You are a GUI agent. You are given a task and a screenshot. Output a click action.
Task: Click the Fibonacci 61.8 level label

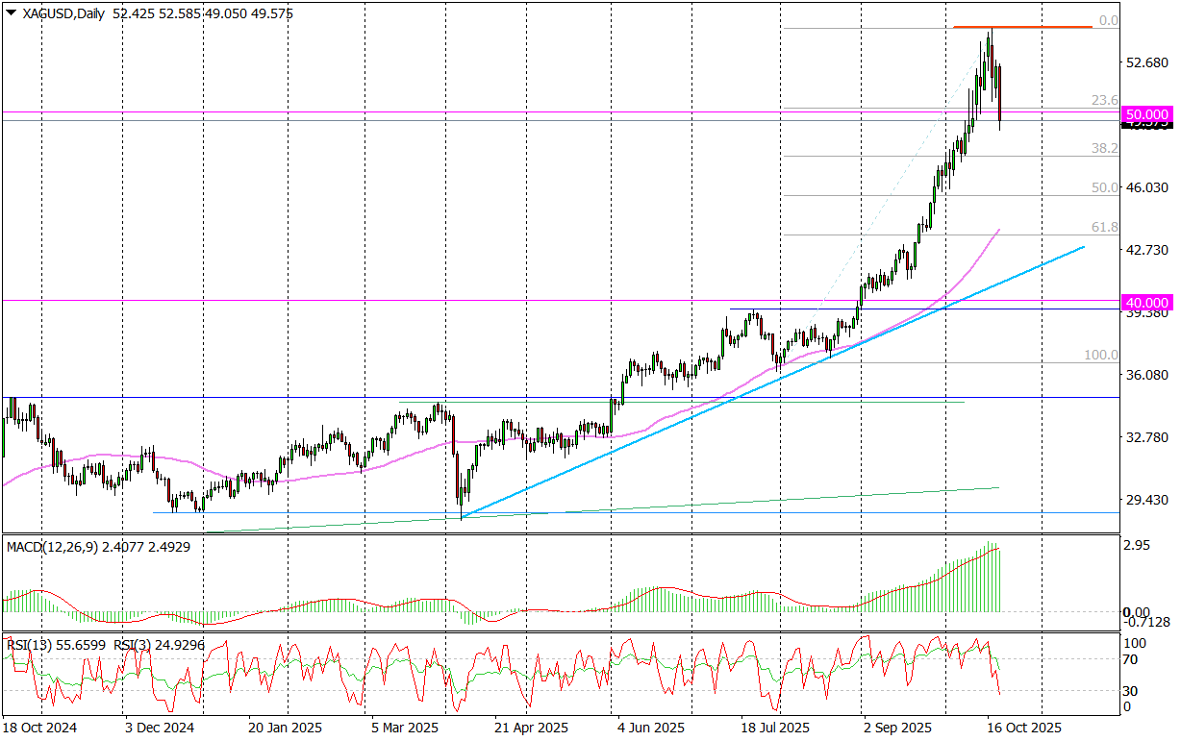coord(1104,228)
